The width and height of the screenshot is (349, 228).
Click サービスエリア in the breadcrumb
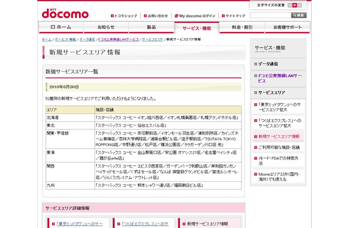[x=152, y=39]
